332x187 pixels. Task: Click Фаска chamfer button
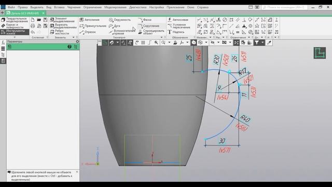point(145,20)
